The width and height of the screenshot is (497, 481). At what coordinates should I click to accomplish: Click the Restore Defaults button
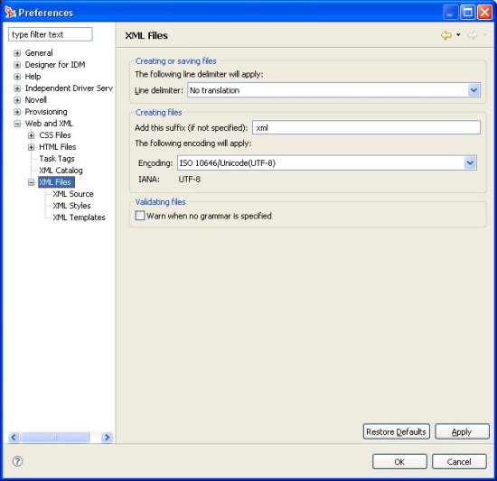coord(396,431)
